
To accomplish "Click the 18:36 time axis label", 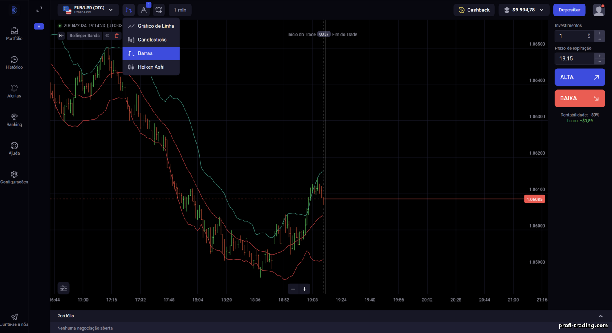I will click(255, 300).
